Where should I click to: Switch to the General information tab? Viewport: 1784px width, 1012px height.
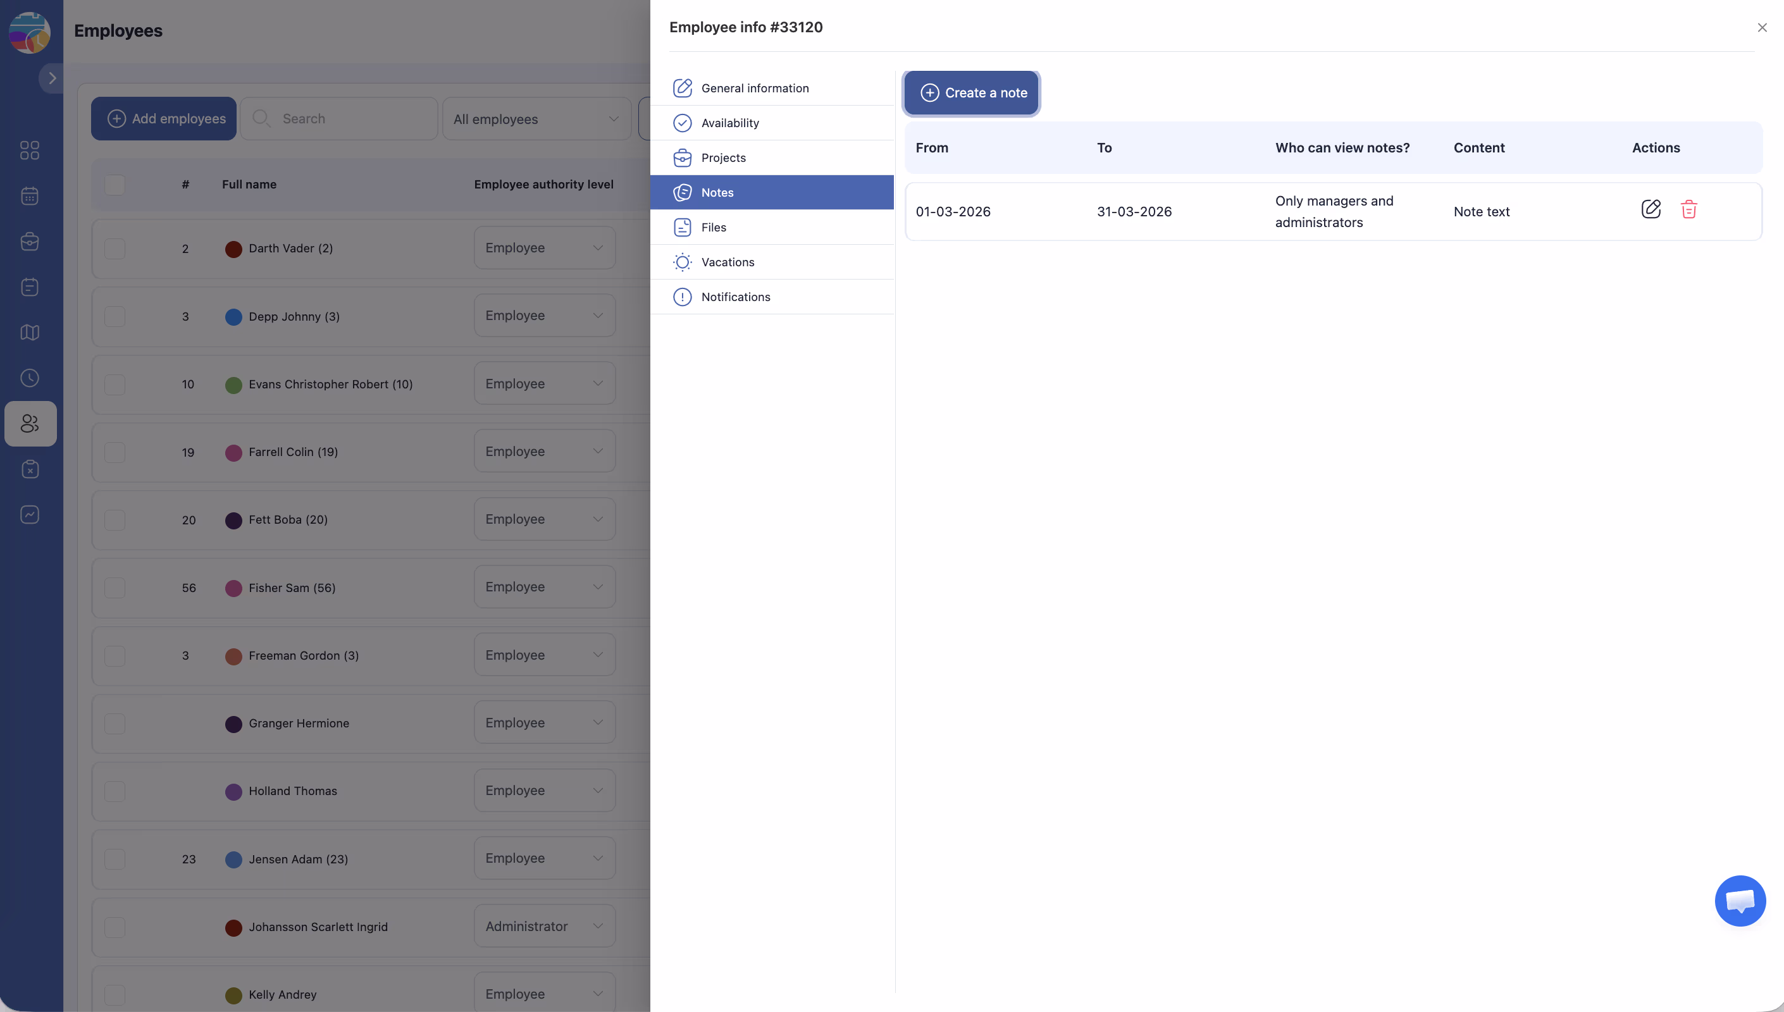click(755, 89)
